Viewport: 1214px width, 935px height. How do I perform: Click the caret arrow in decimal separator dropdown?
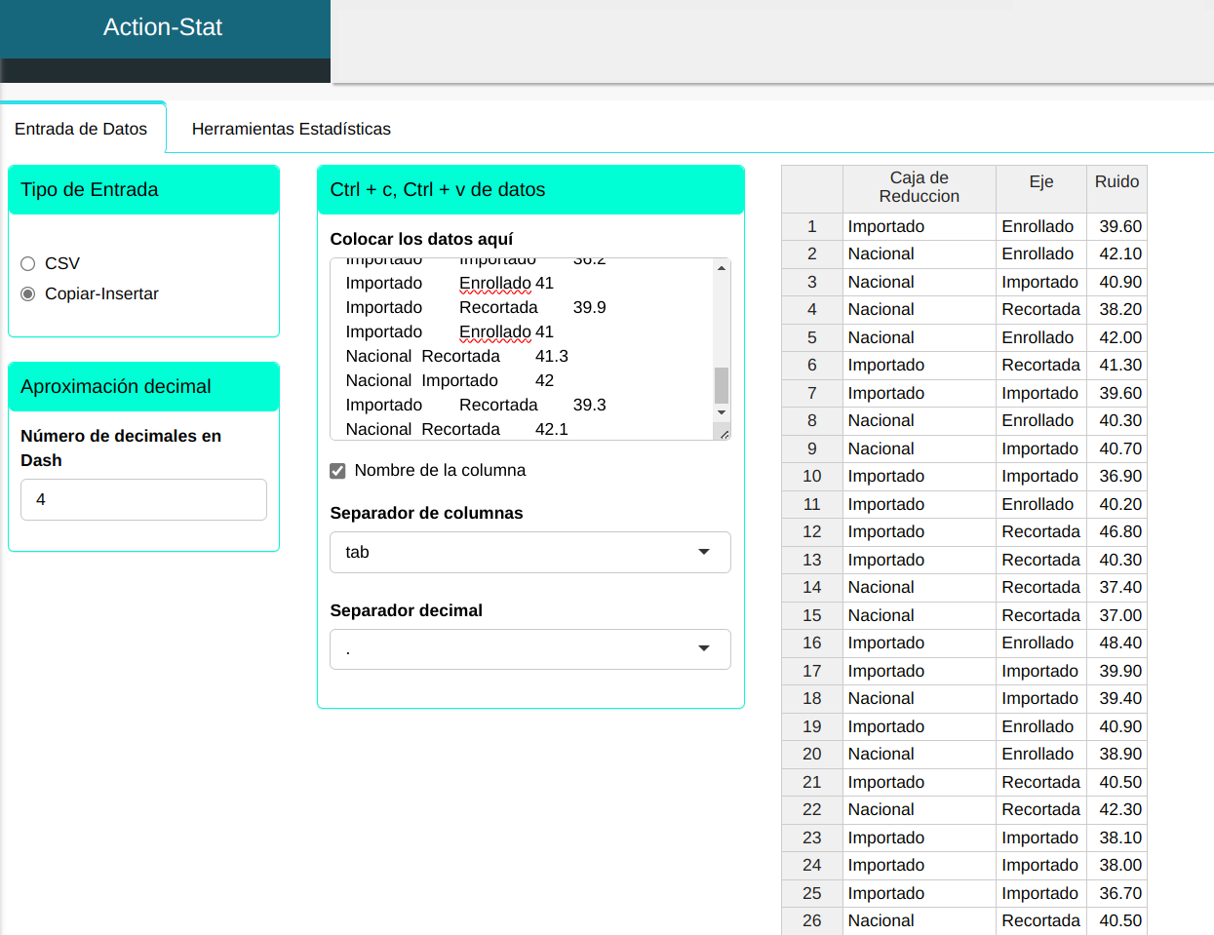pyautogui.click(x=704, y=649)
